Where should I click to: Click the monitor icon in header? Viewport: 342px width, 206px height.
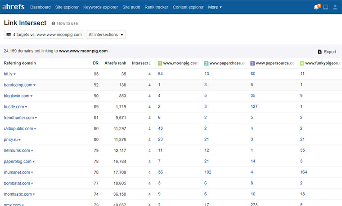[325, 7]
